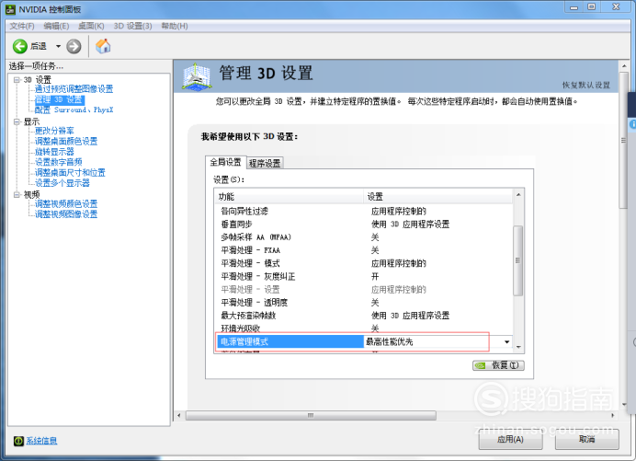The image size is (636, 461).
Task: Select the 垂直同步 row
Action: (x=363, y=225)
